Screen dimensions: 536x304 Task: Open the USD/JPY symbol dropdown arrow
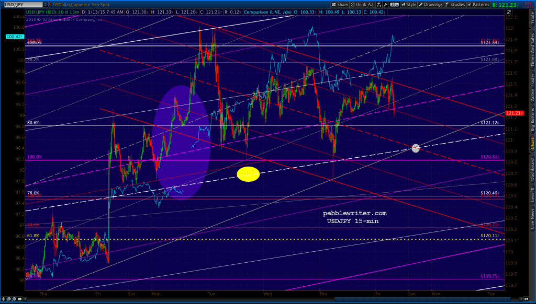pyautogui.click(x=46, y=5)
